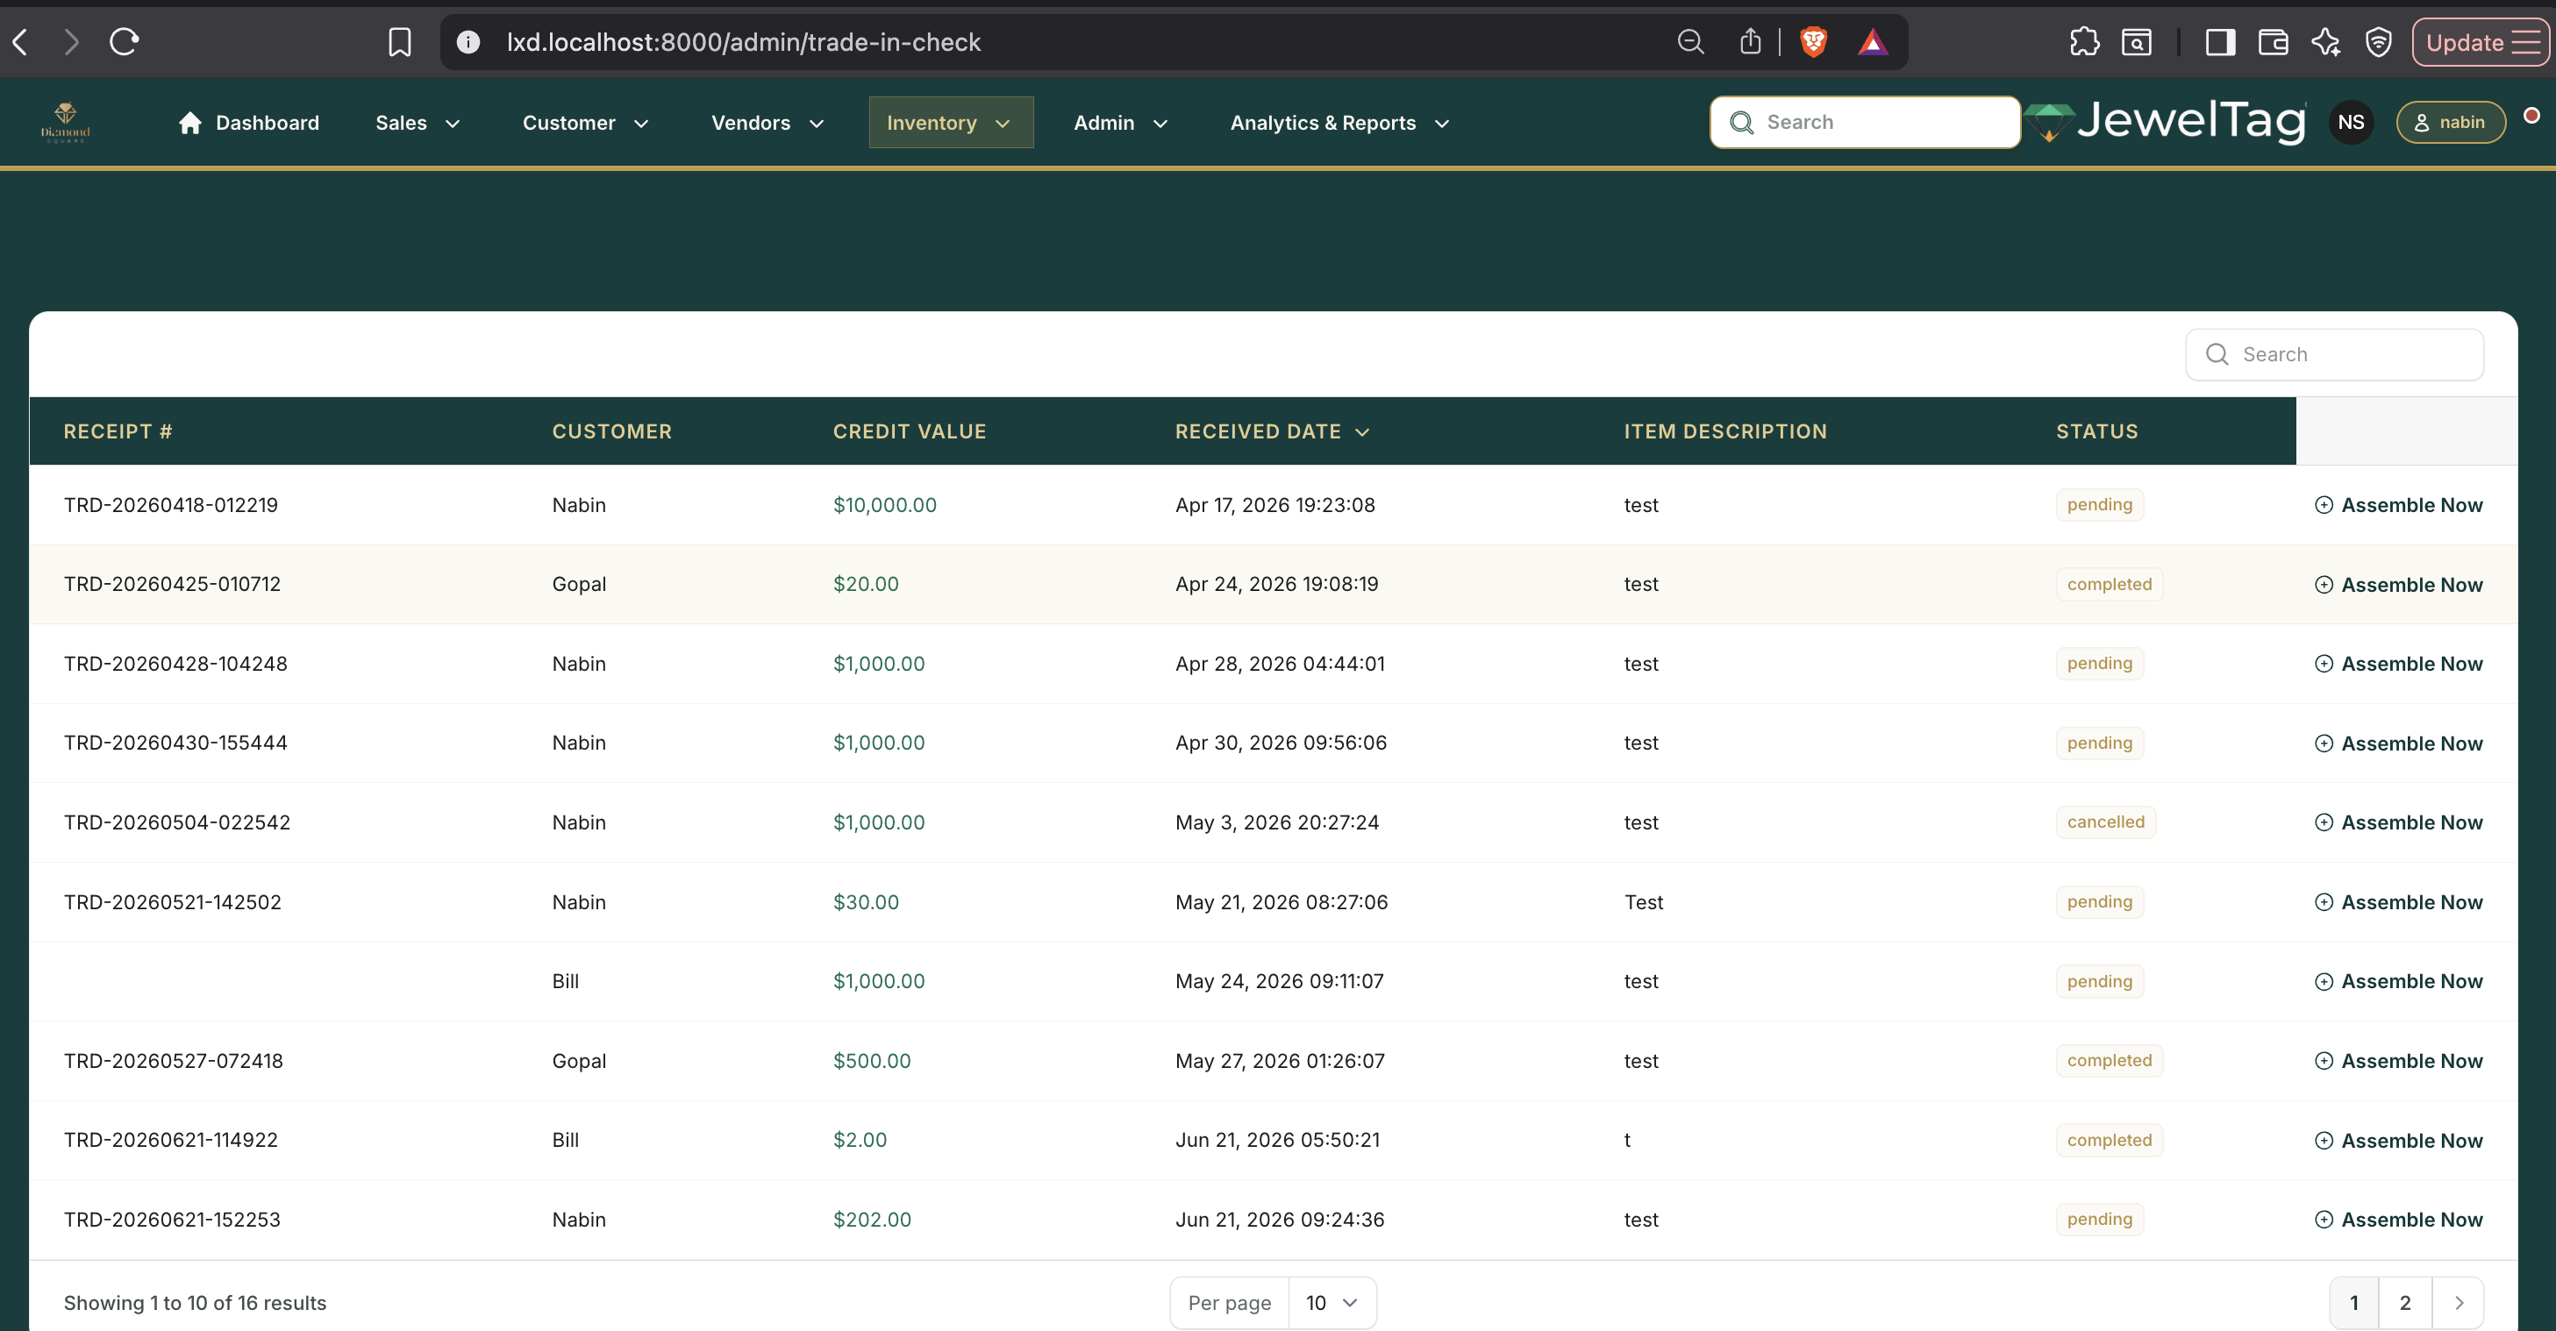Click the Dashboard home icon
The width and height of the screenshot is (2556, 1331).
click(x=190, y=122)
